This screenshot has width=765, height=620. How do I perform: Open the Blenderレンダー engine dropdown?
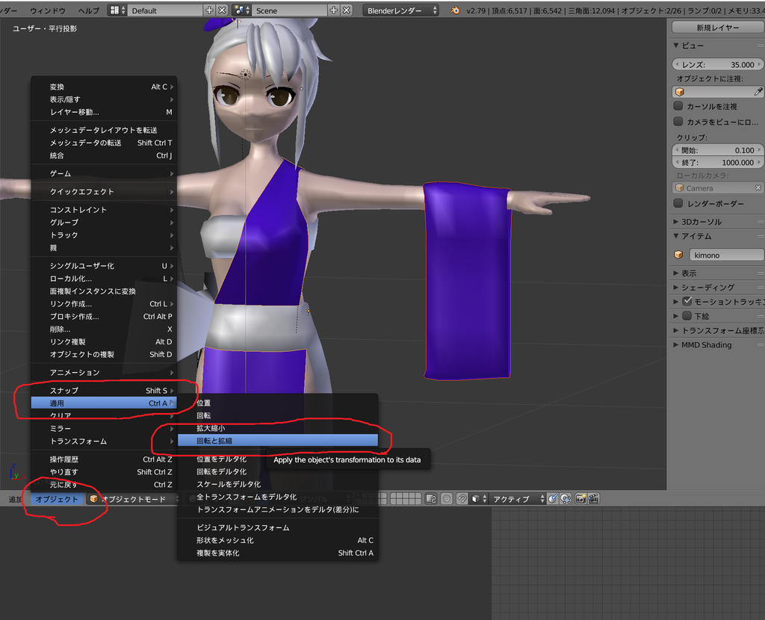pyautogui.click(x=400, y=10)
